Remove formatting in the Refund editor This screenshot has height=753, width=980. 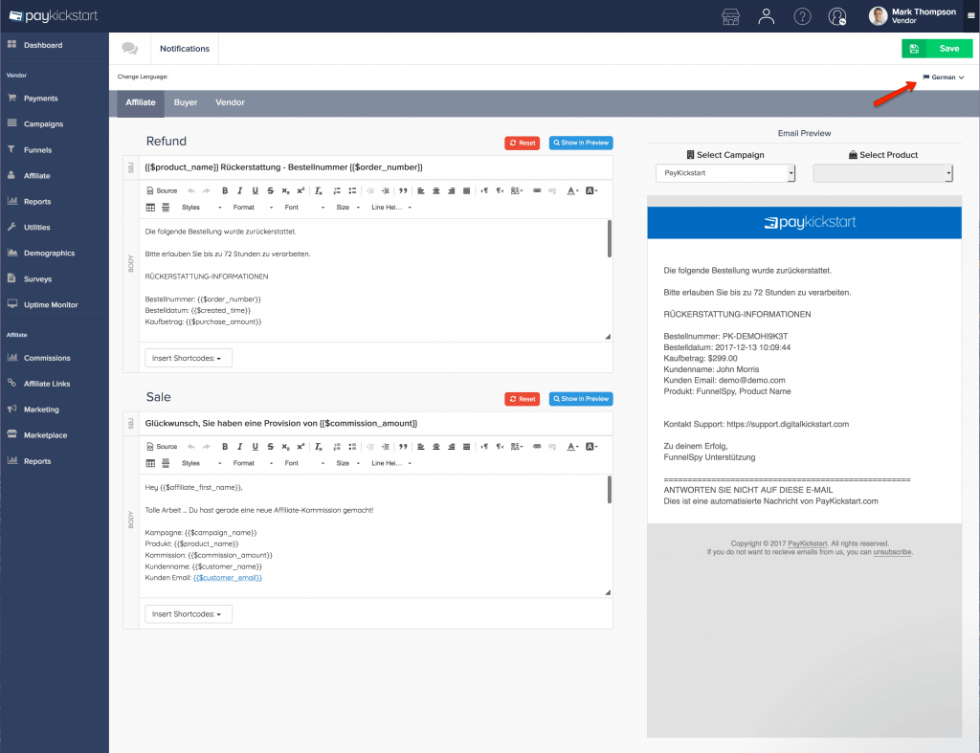319,190
